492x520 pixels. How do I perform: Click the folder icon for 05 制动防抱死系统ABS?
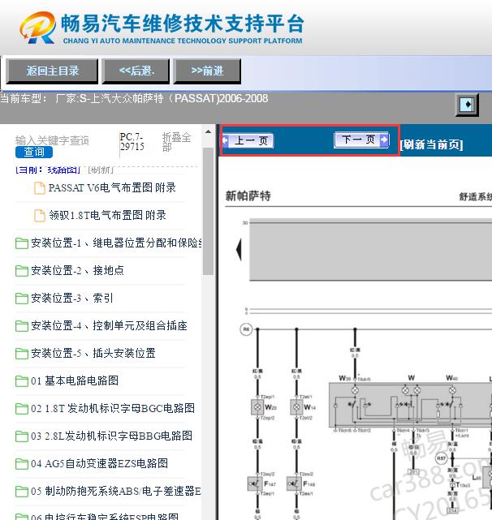22,491
